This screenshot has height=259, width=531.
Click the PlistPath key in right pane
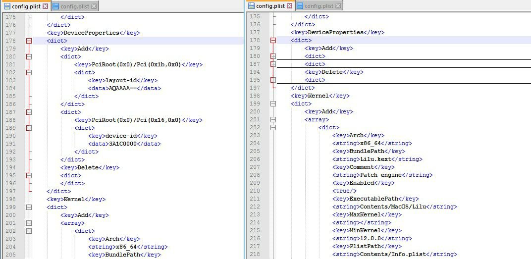(365, 247)
